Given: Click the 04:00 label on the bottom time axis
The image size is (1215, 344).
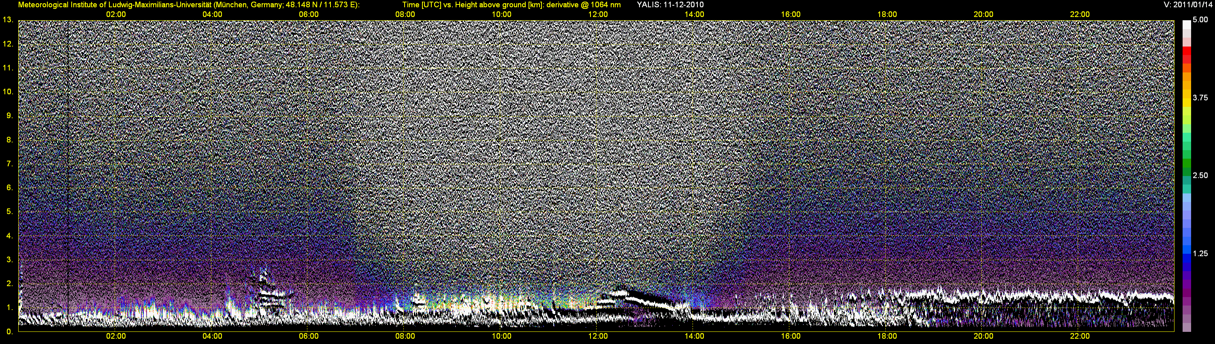Looking at the screenshot, I should click(x=212, y=336).
